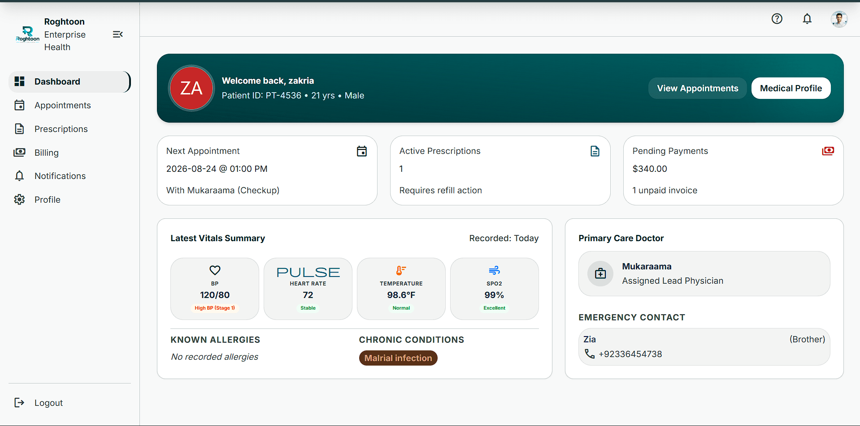Click "With Mukaraama (Checkup)" text
The width and height of the screenshot is (860, 426).
[223, 190]
